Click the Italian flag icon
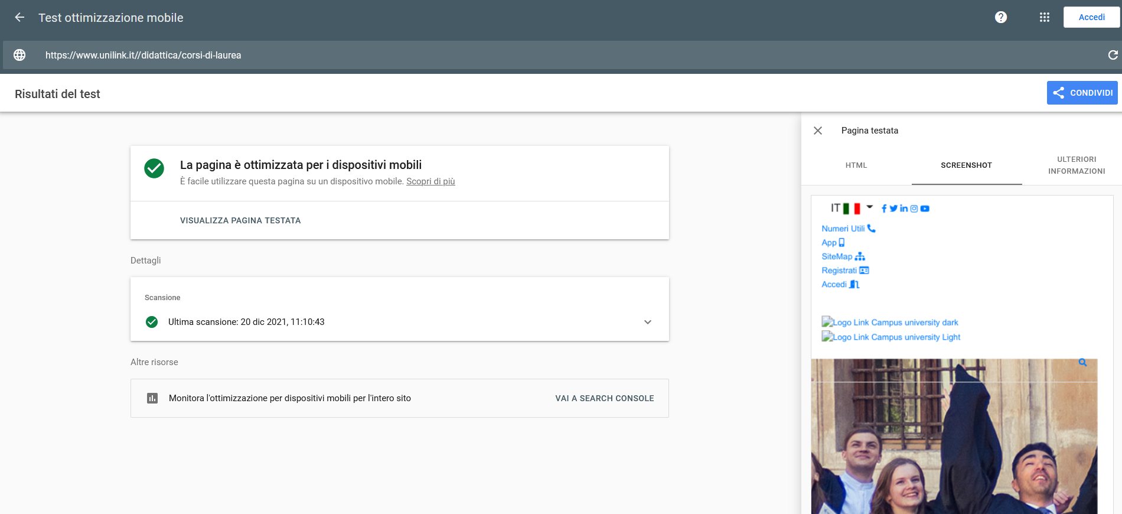1122x514 pixels. pos(852,209)
